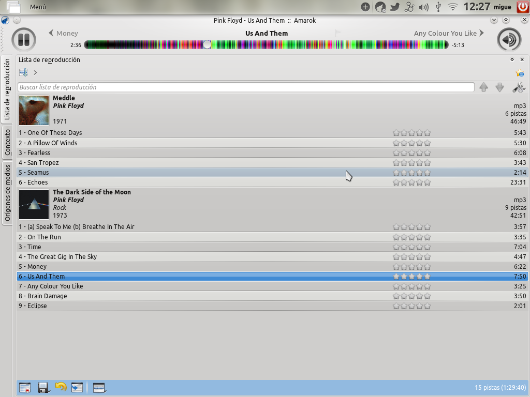
Task: Open the playlist bookmark star menu
Action: tap(520, 72)
